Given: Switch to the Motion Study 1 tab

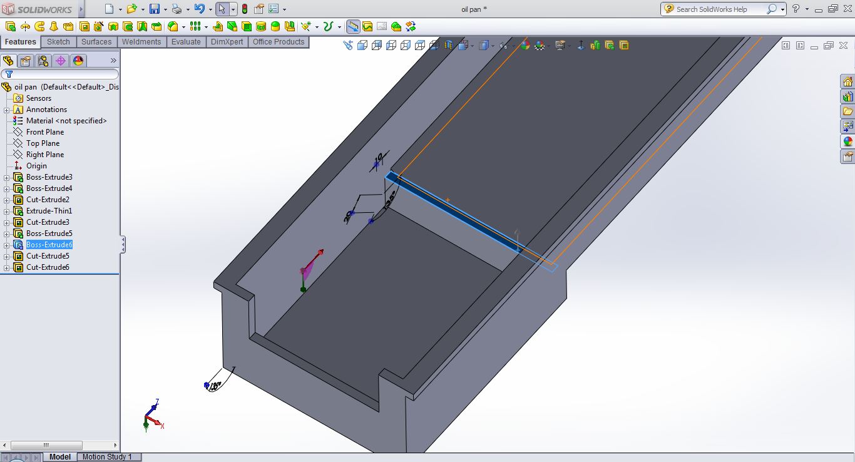Looking at the screenshot, I should click(108, 457).
